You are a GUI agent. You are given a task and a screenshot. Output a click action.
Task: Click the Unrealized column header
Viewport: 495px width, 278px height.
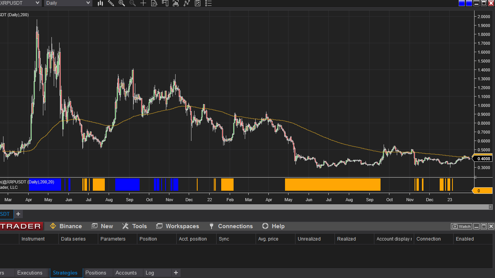(x=315, y=239)
